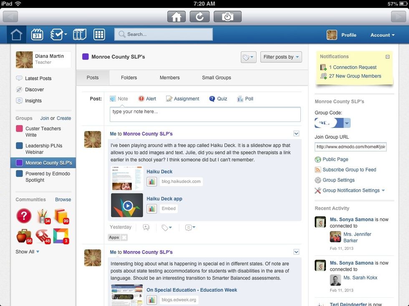Click the Create group link
Screen dimensions: 409x306
[63, 118]
